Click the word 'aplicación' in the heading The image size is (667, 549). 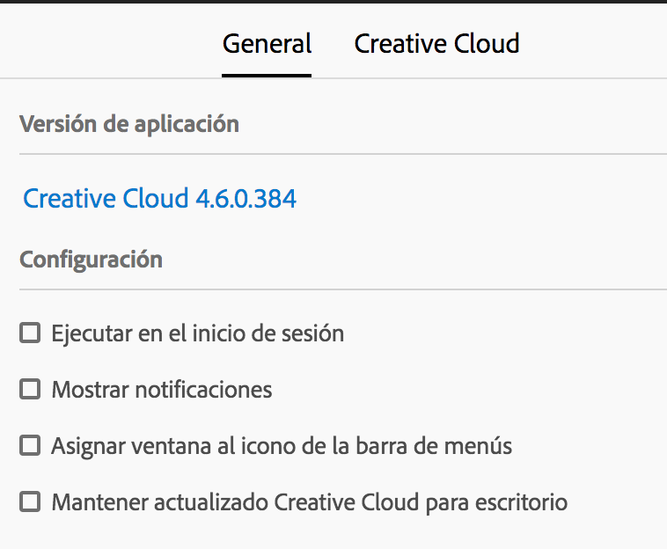point(187,125)
